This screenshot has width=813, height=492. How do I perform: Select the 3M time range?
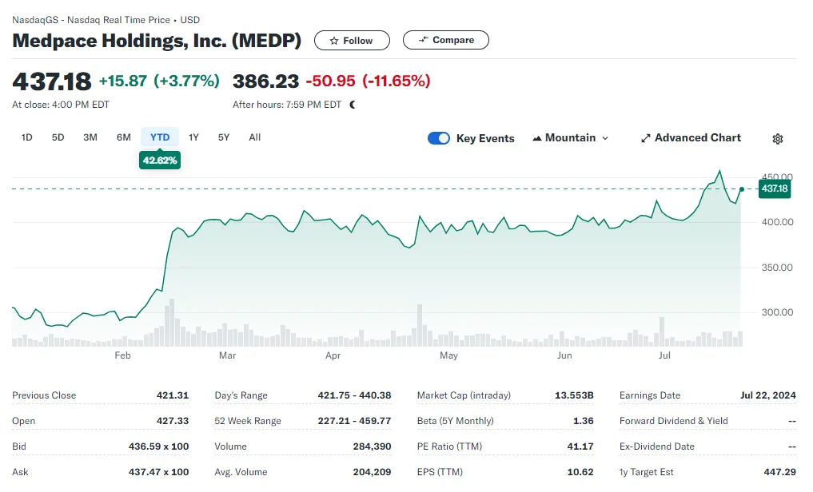(x=90, y=137)
